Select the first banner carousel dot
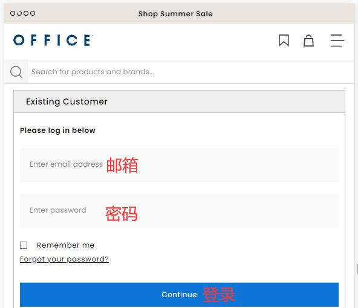Screen dimensions: 358x308 coord(13,13)
